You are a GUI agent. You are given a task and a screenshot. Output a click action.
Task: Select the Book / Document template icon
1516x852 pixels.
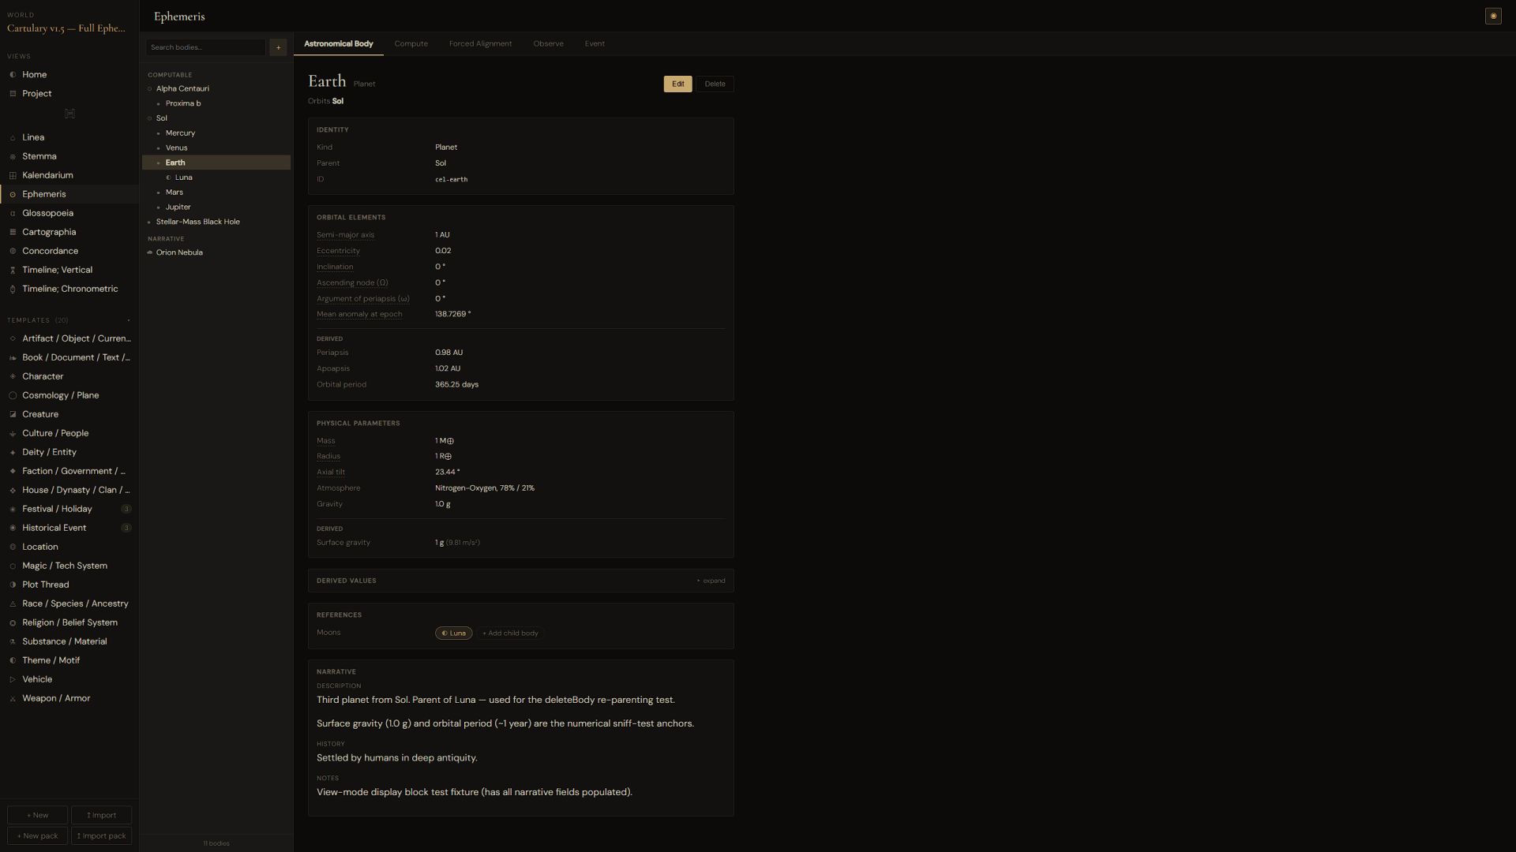click(13, 358)
